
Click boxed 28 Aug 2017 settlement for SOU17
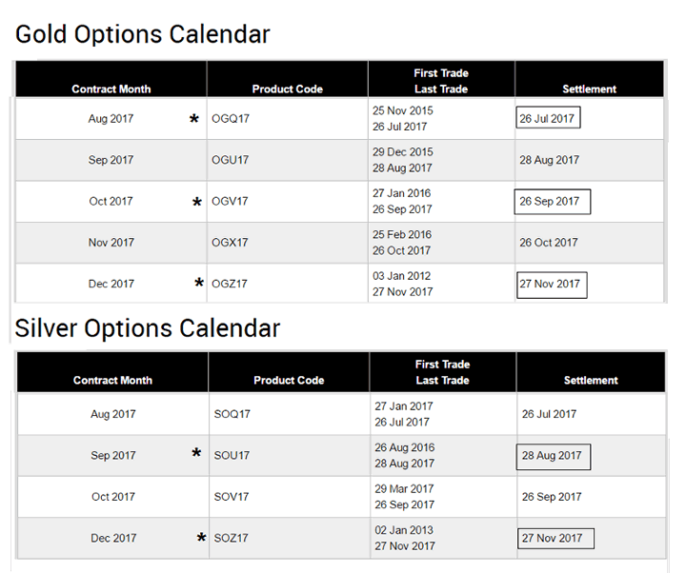[552, 456]
